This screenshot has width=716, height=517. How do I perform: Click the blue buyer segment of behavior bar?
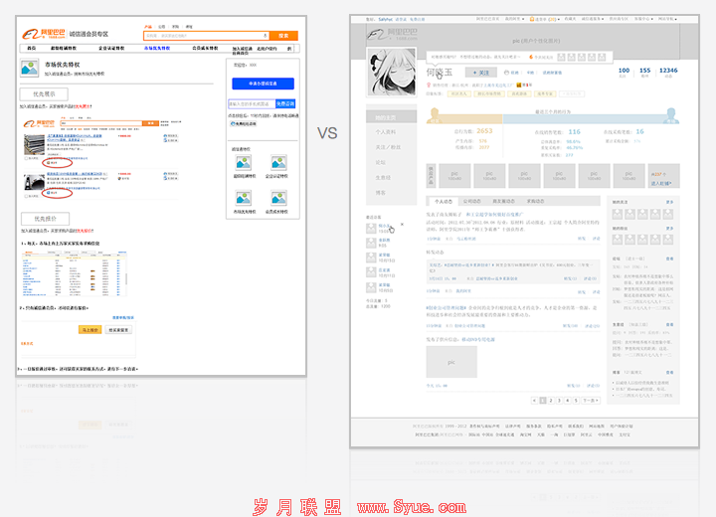(591, 119)
